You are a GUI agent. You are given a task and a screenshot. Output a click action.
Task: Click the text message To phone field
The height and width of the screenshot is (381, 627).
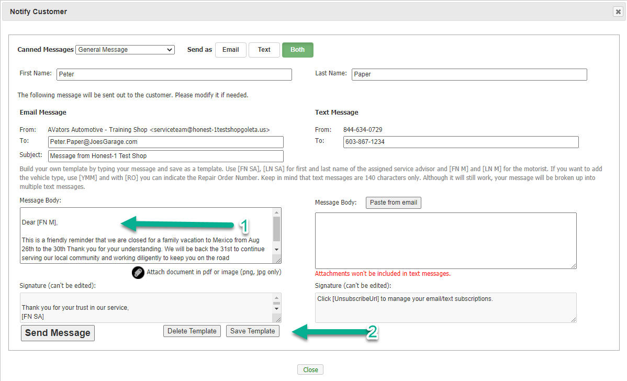pos(461,142)
